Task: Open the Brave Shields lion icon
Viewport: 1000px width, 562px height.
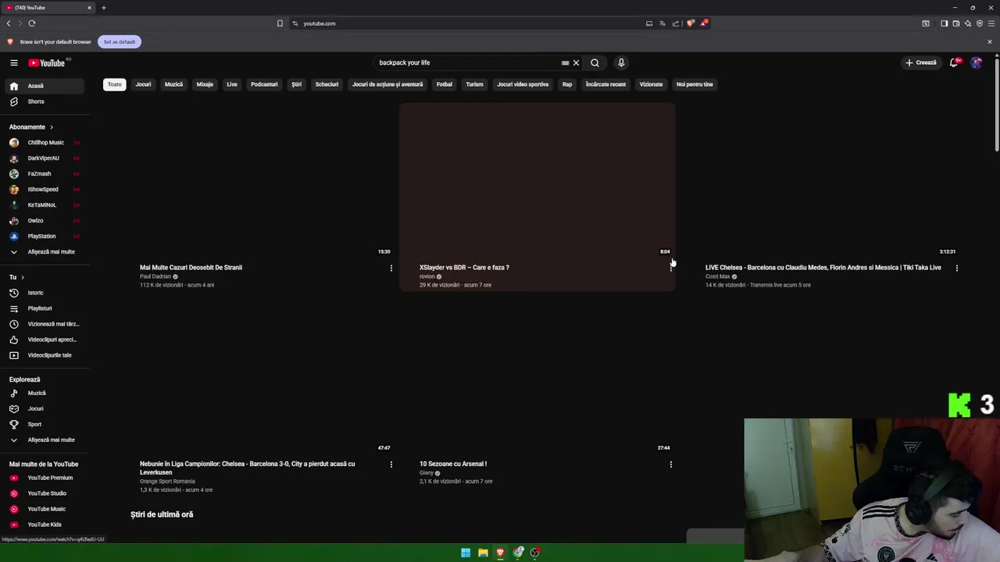Action: coord(690,23)
